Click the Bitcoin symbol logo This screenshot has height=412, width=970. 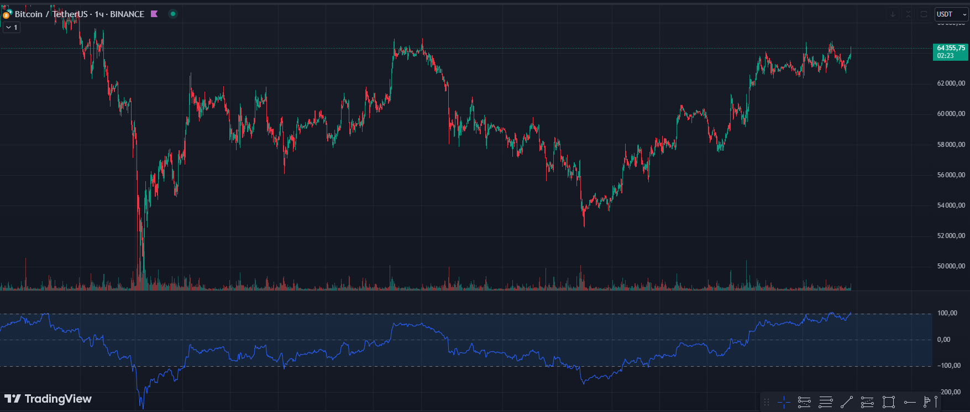click(x=7, y=14)
